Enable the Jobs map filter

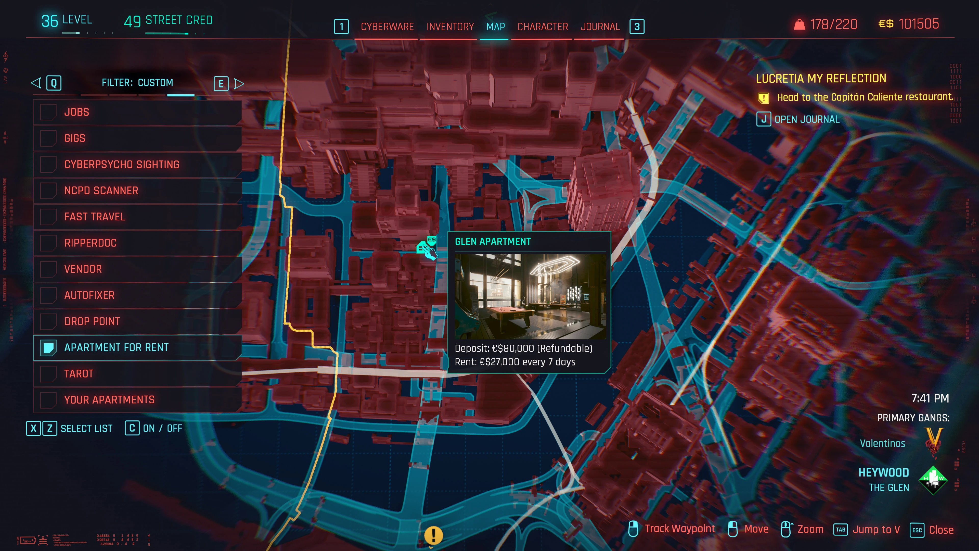(48, 112)
